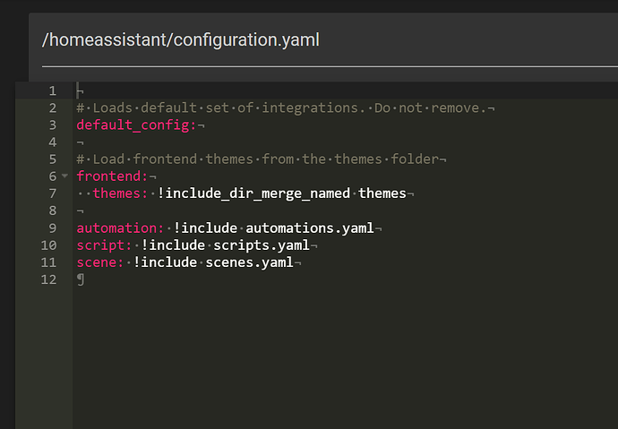Click the !include_dir_merge_named value
The image size is (618, 429).
253,193
